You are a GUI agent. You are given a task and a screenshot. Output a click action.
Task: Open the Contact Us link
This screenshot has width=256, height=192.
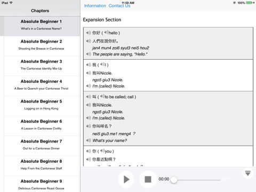pyautogui.click(x=119, y=6)
